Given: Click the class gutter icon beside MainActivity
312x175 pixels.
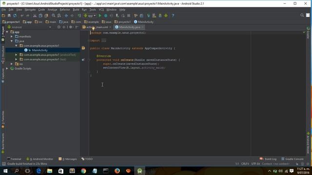Looking at the screenshot, I should (x=83, y=48).
